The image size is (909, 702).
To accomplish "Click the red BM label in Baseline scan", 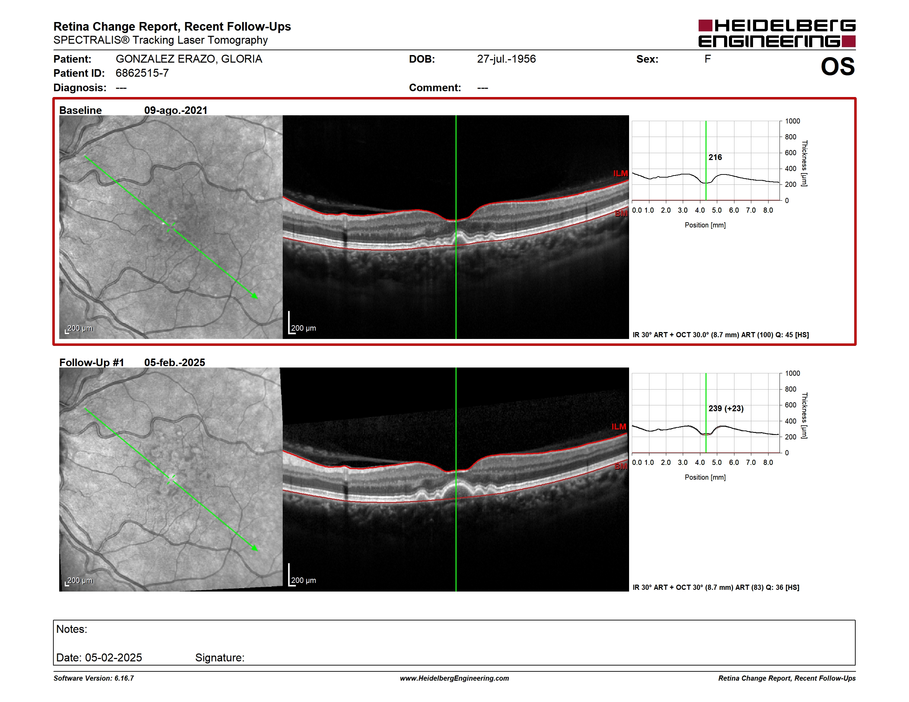I will coord(621,213).
